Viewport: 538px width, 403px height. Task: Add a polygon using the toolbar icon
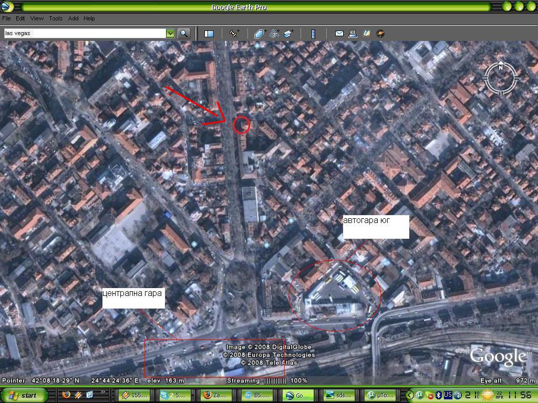tap(260, 34)
